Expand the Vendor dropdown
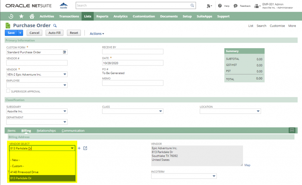302x185 pixels. click(x=65, y=74)
